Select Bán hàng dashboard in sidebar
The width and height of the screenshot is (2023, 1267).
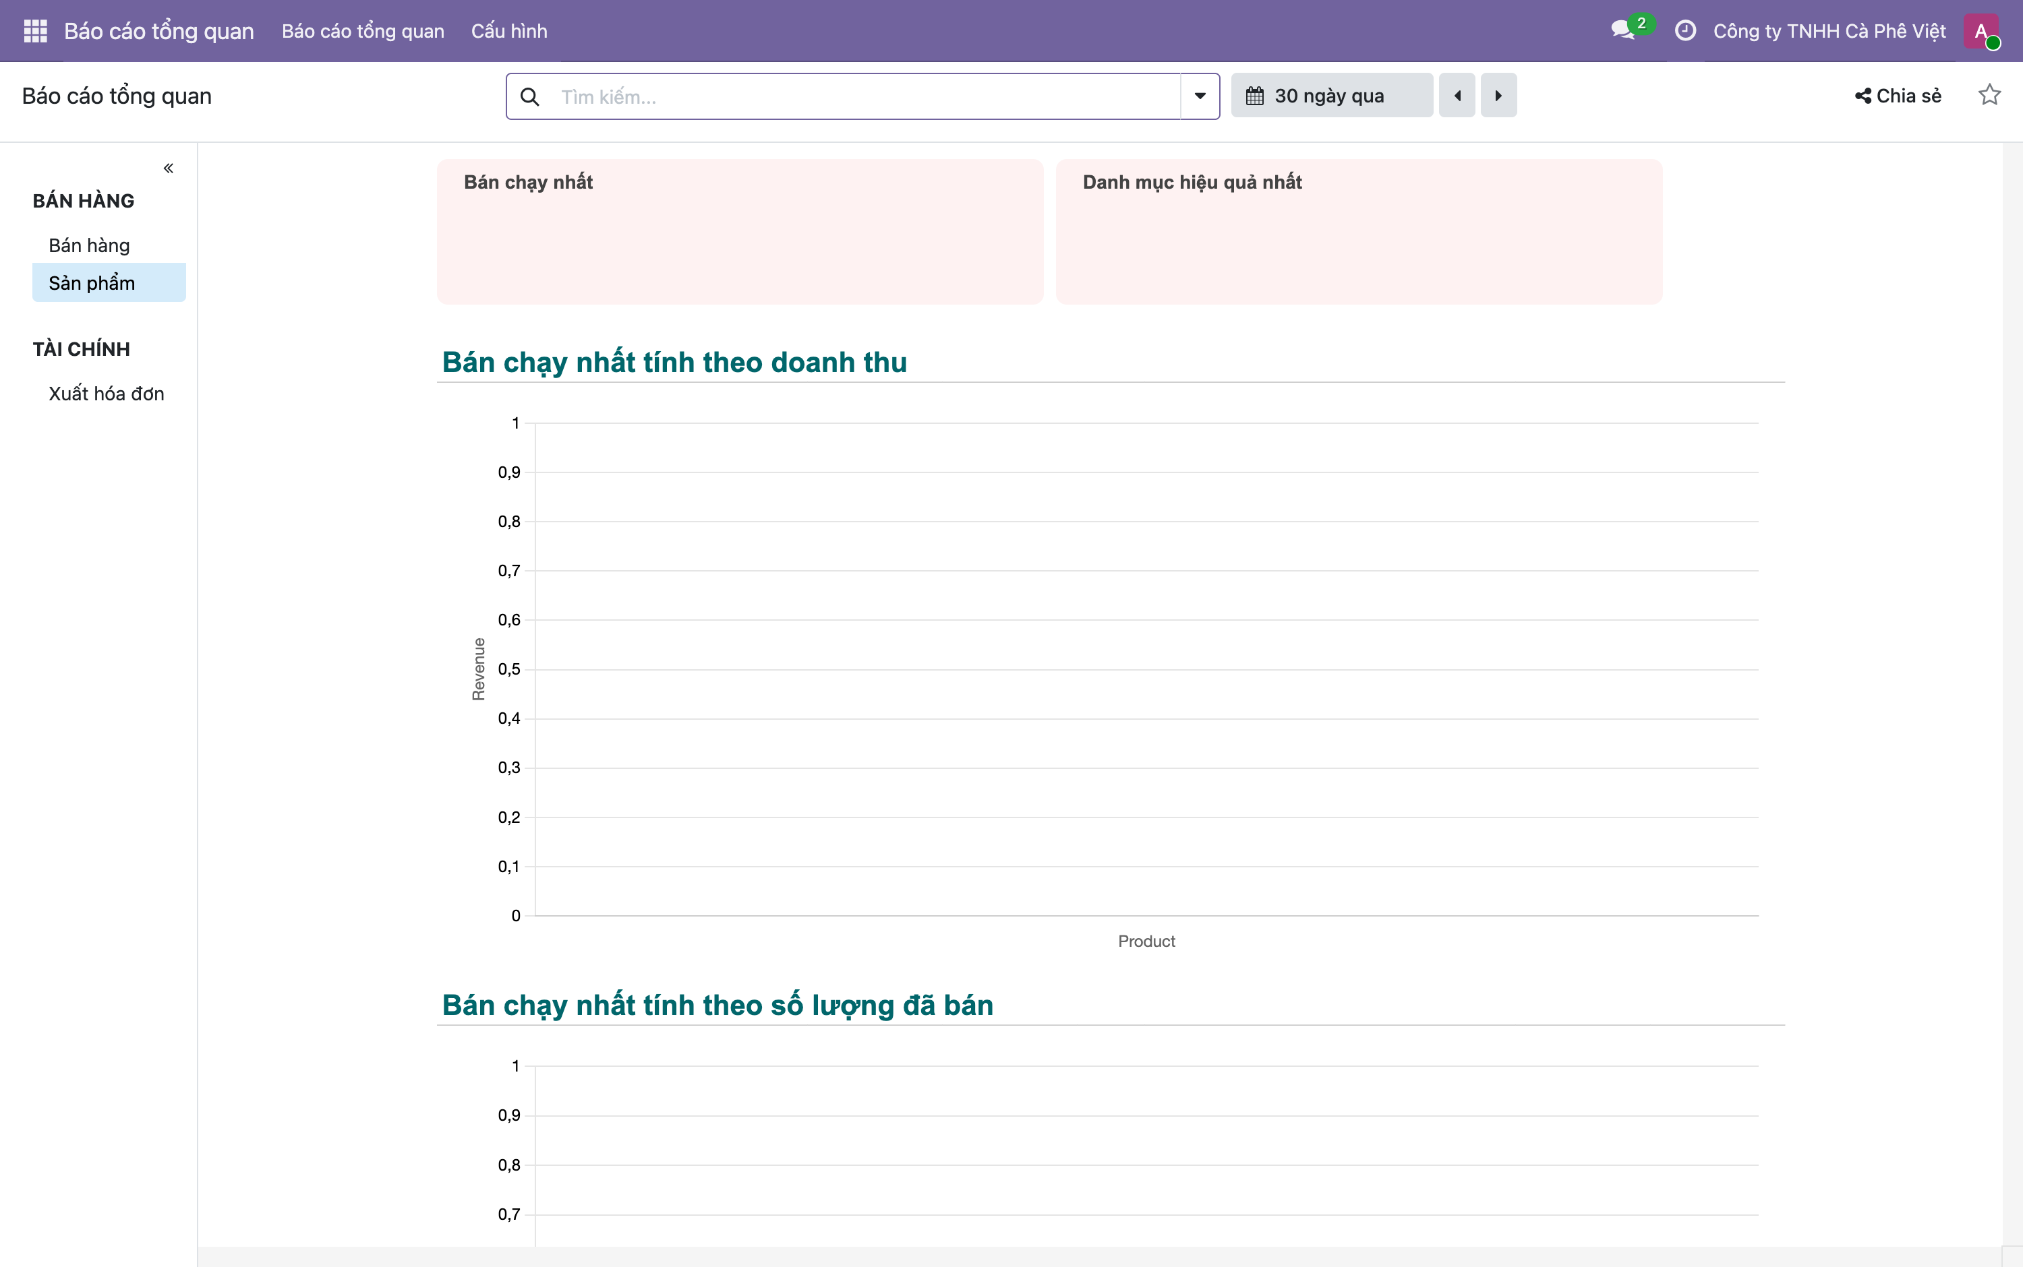(x=109, y=245)
